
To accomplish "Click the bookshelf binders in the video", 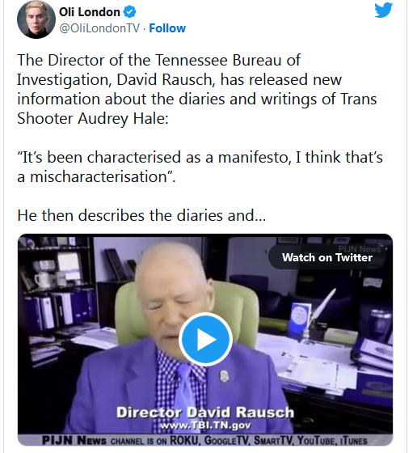I will click(x=59, y=309).
